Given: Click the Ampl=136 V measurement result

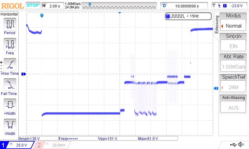Looking at the screenshot, I should point(39,139).
